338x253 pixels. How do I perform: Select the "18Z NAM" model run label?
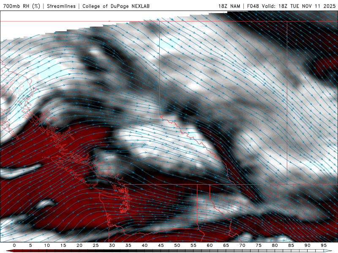[229, 6]
